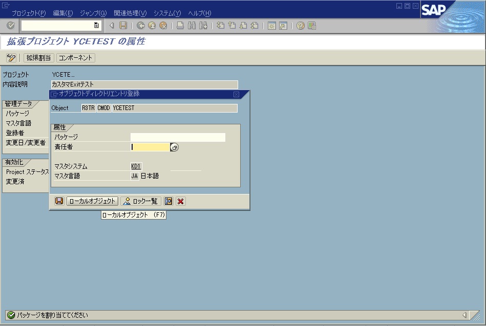
Task: Click the red X cancel icon in the dialog
Action: click(180, 201)
